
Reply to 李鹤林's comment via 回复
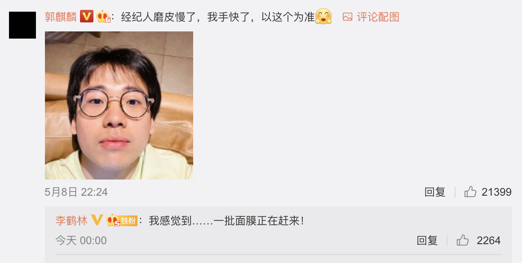tap(427, 240)
